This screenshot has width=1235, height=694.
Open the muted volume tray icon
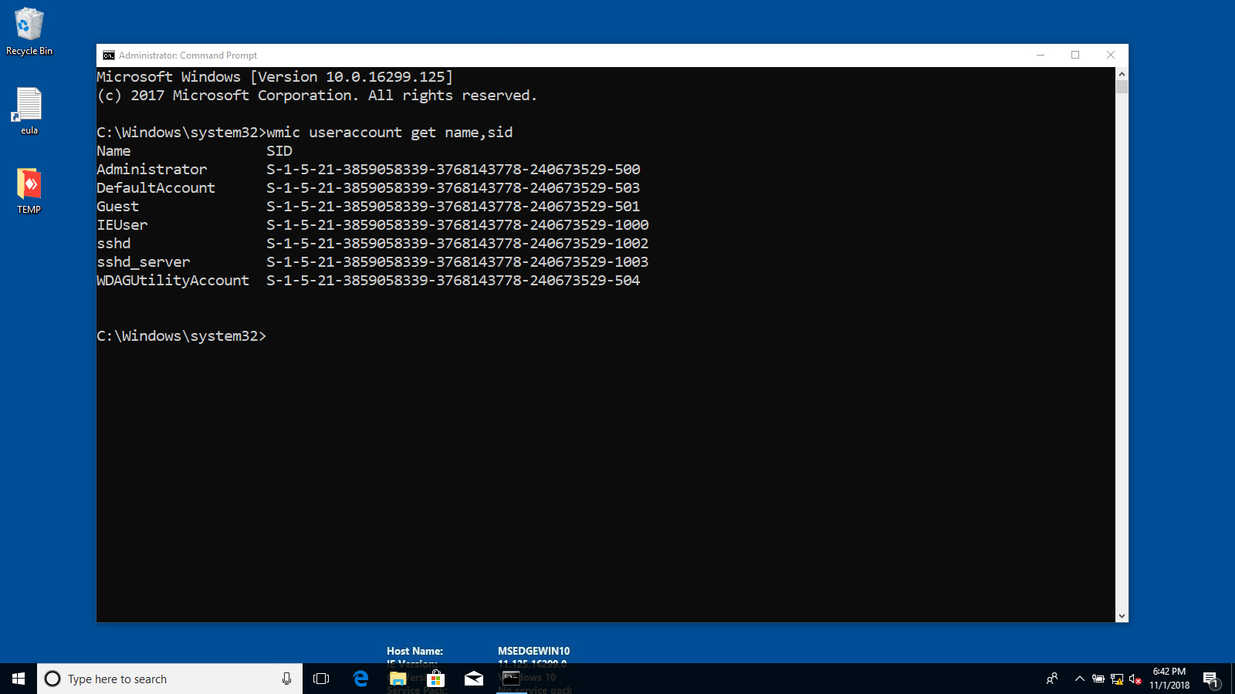(x=1135, y=679)
